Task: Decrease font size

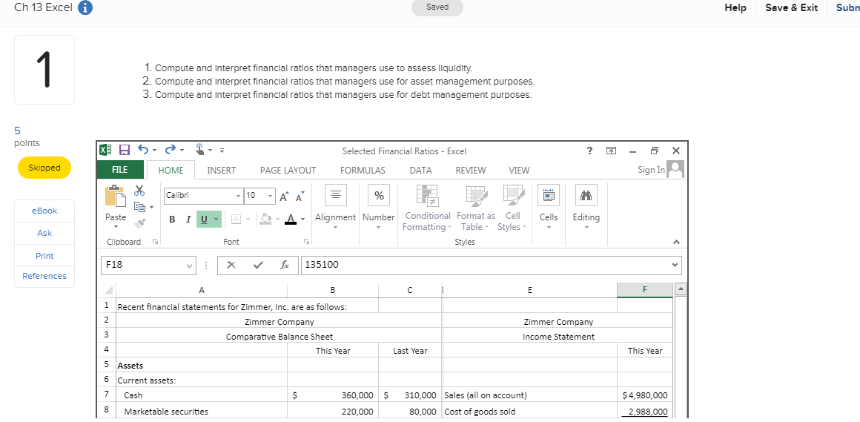Action: pyautogui.click(x=300, y=196)
